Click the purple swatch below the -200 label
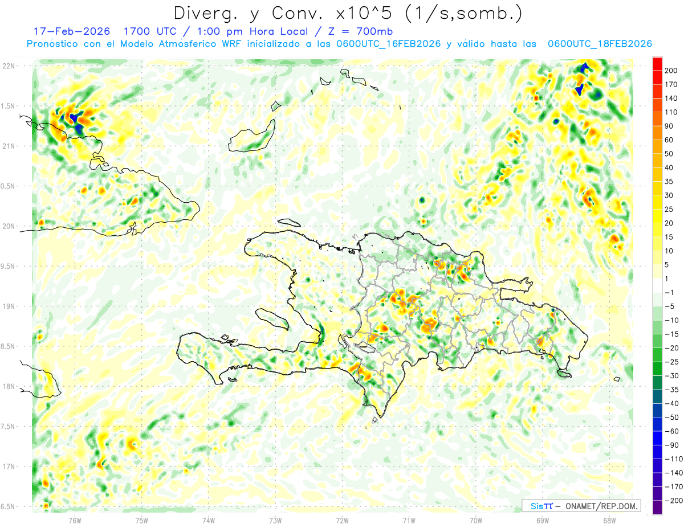The height and width of the screenshot is (528, 684). (x=657, y=507)
